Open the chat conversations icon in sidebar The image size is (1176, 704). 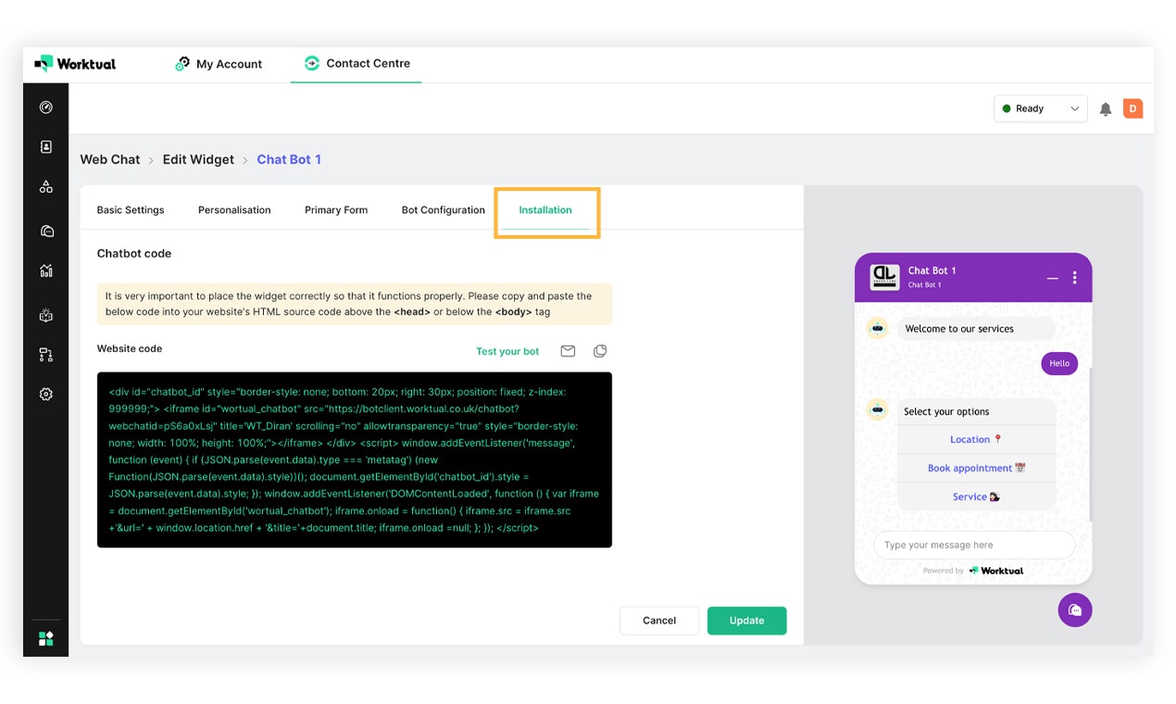click(x=46, y=231)
